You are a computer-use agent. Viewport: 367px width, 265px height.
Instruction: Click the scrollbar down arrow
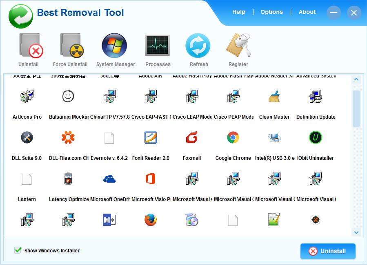(x=356, y=232)
